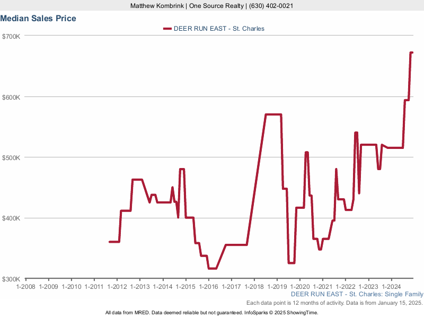Click the 1-2019 x-axis label
The width and height of the screenshot is (424, 318).
coord(277,287)
